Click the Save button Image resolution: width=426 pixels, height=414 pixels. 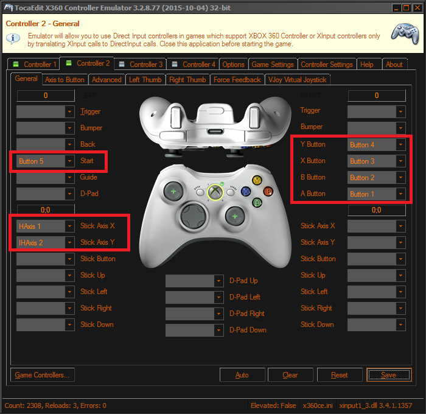pyautogui.click(x=389, y=375)
